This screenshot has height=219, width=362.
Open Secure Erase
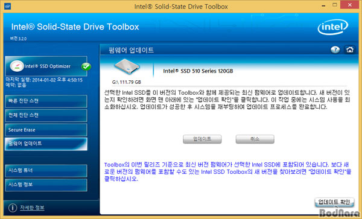click(46, 130)
